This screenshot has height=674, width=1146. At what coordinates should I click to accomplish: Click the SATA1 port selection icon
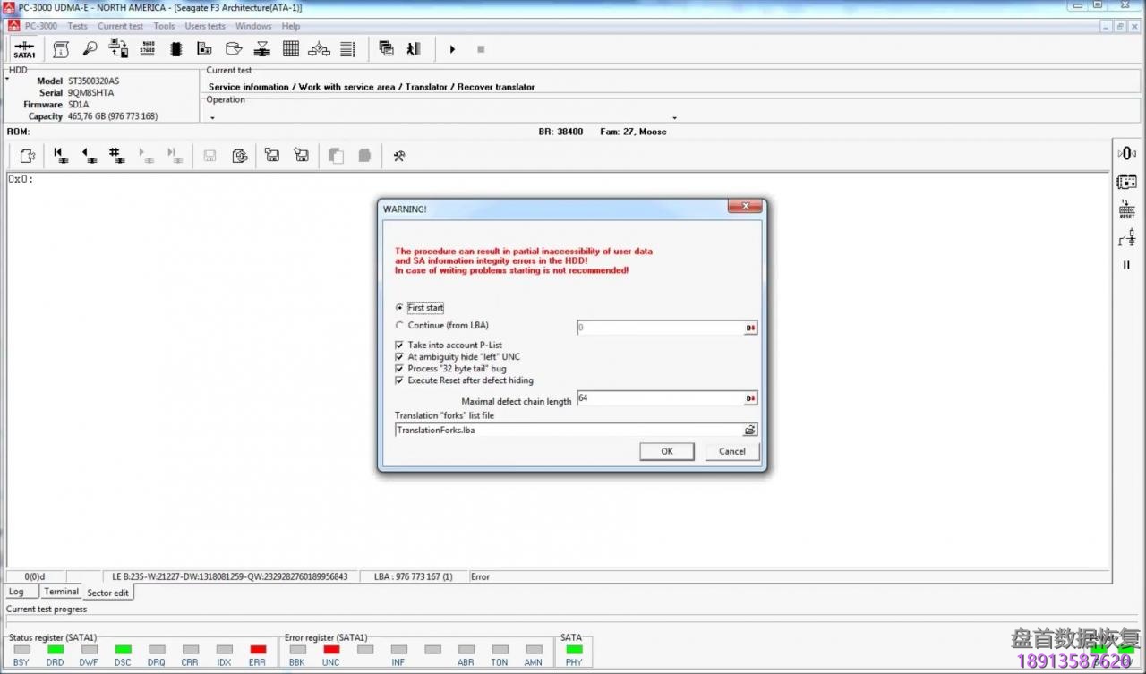24,49
